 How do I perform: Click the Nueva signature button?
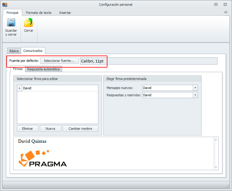click(50, 129)
